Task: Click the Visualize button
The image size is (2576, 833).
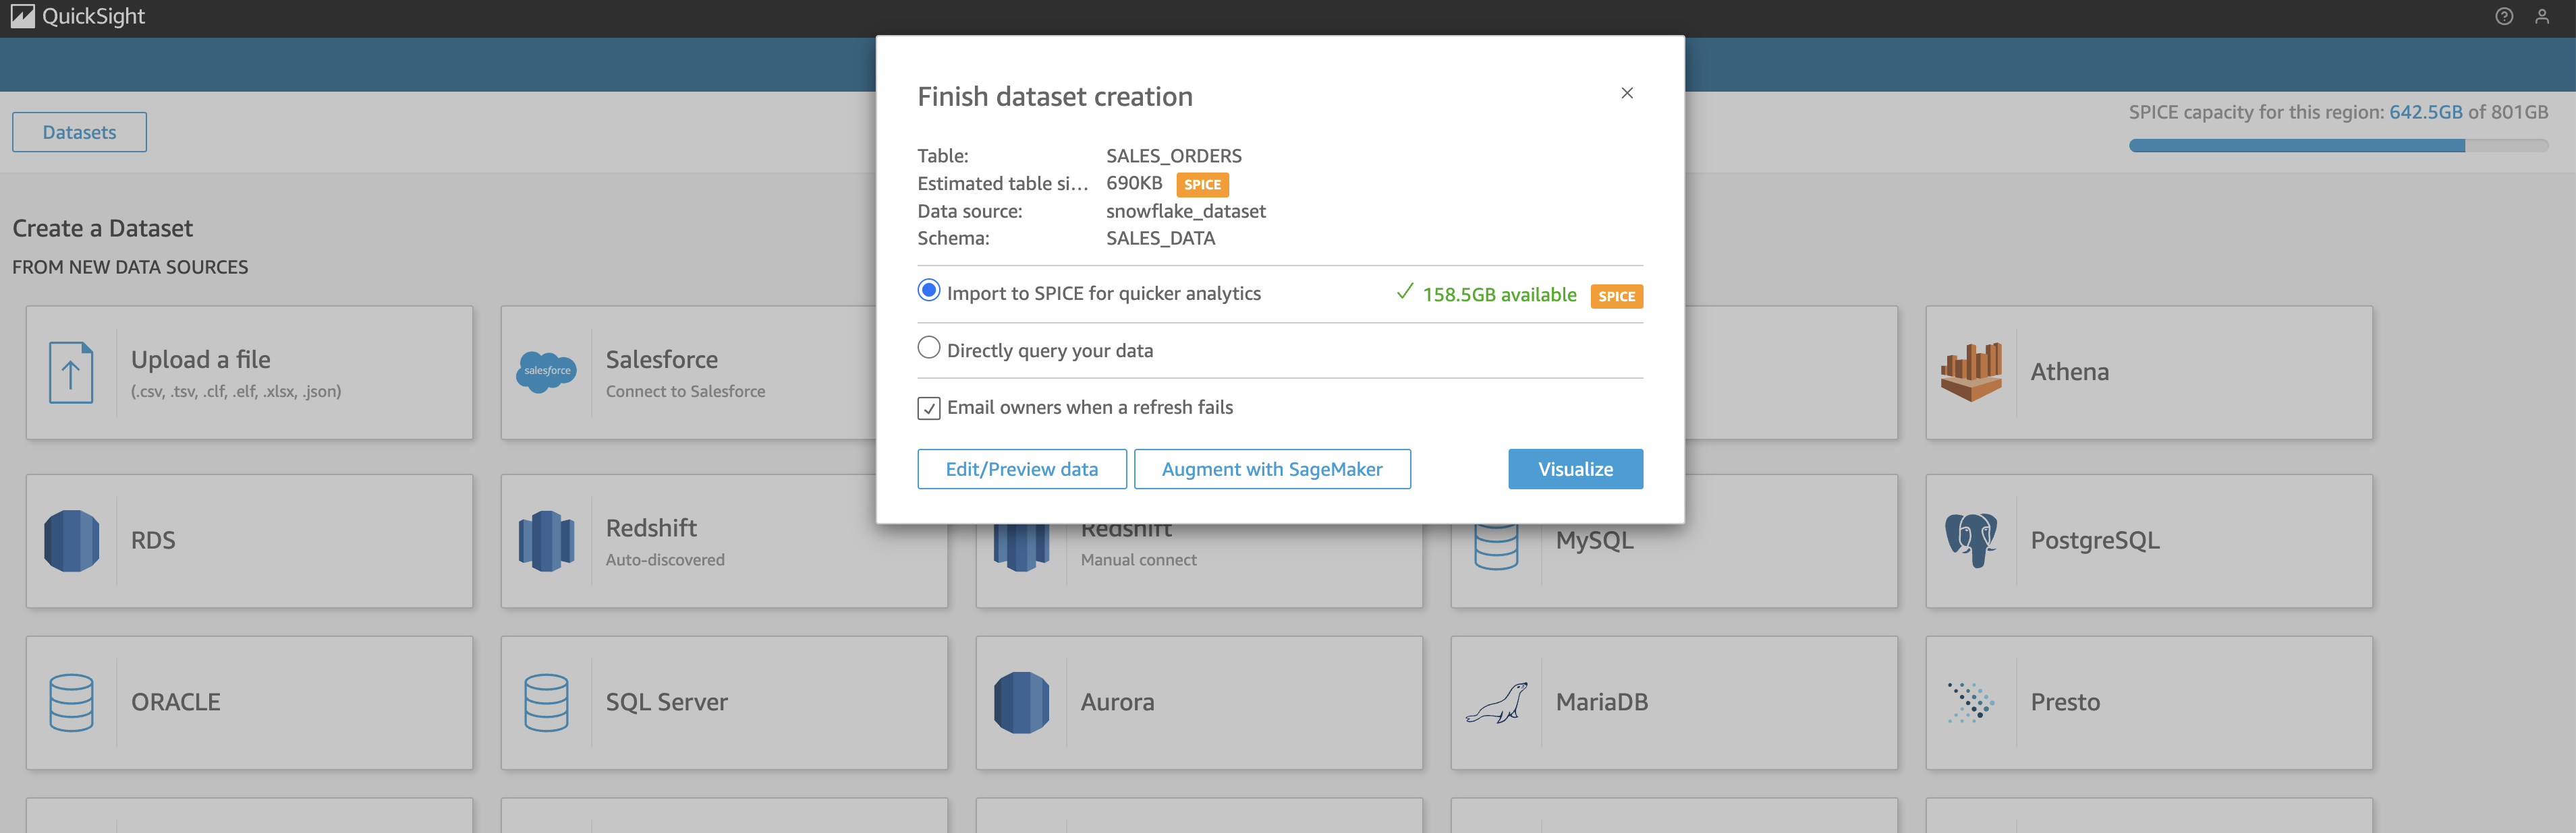Action: [x=1575, y=470]
